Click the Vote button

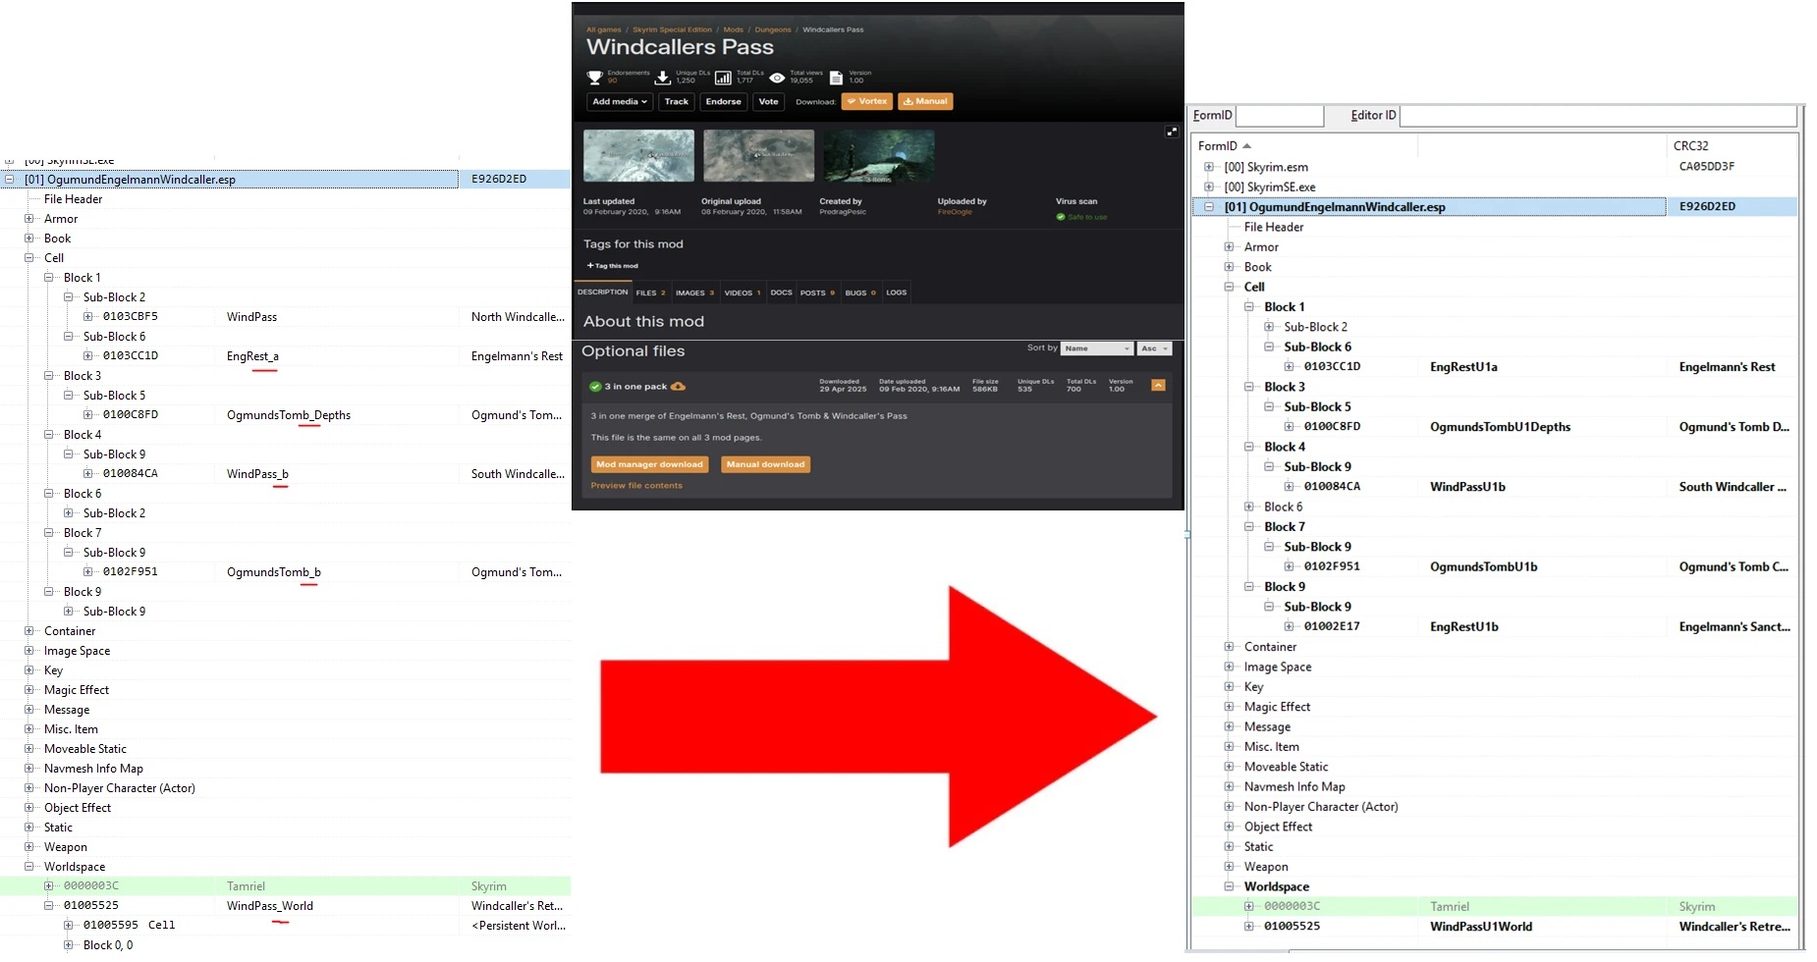[x=768, y=101]
